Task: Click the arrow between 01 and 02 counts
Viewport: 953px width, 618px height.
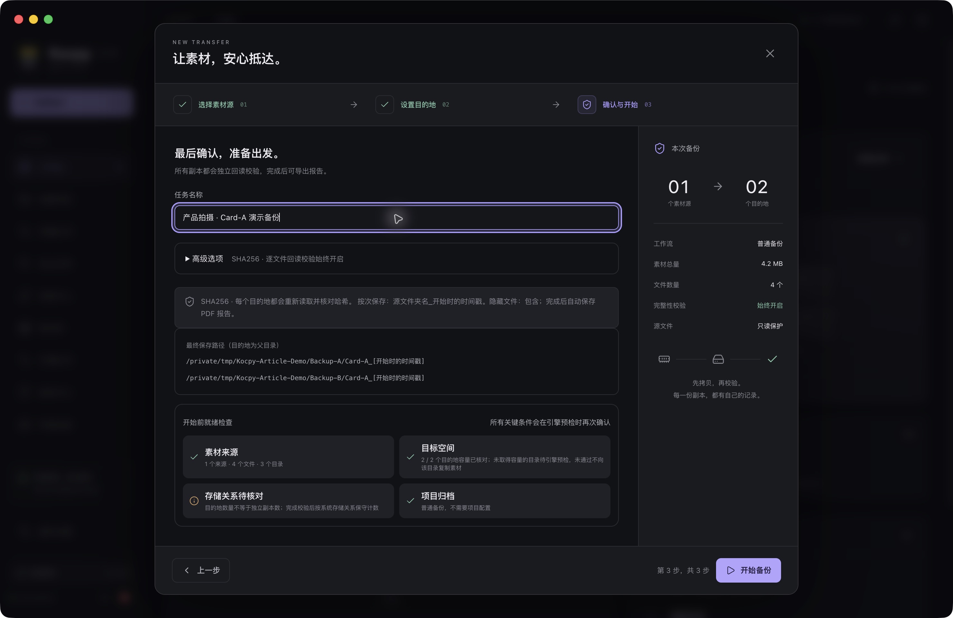Action: point(718,186)
